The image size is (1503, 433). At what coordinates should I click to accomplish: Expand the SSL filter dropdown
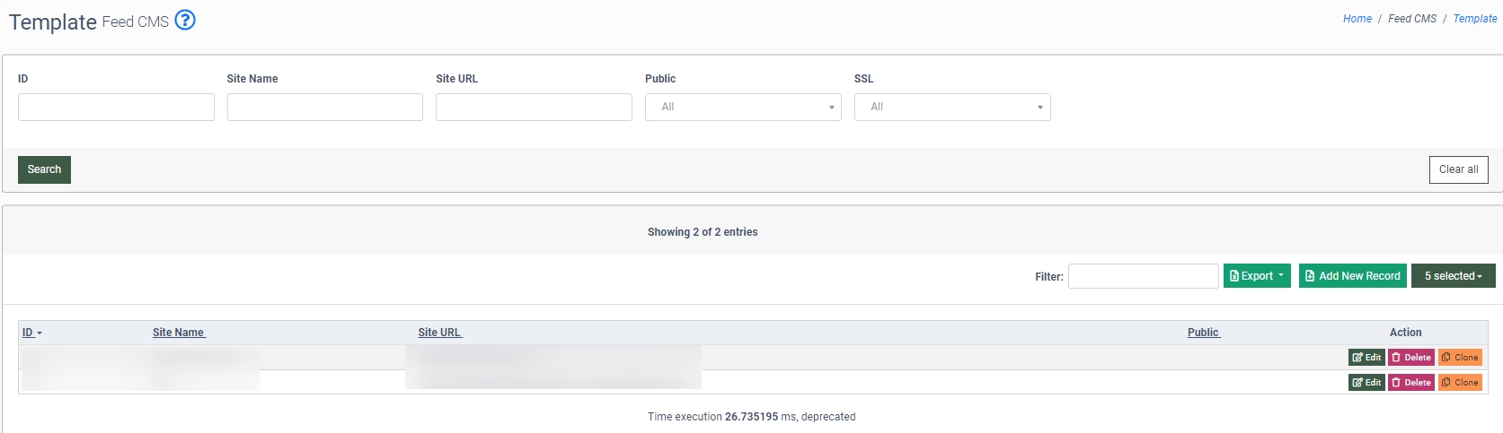tap(952, 108)
